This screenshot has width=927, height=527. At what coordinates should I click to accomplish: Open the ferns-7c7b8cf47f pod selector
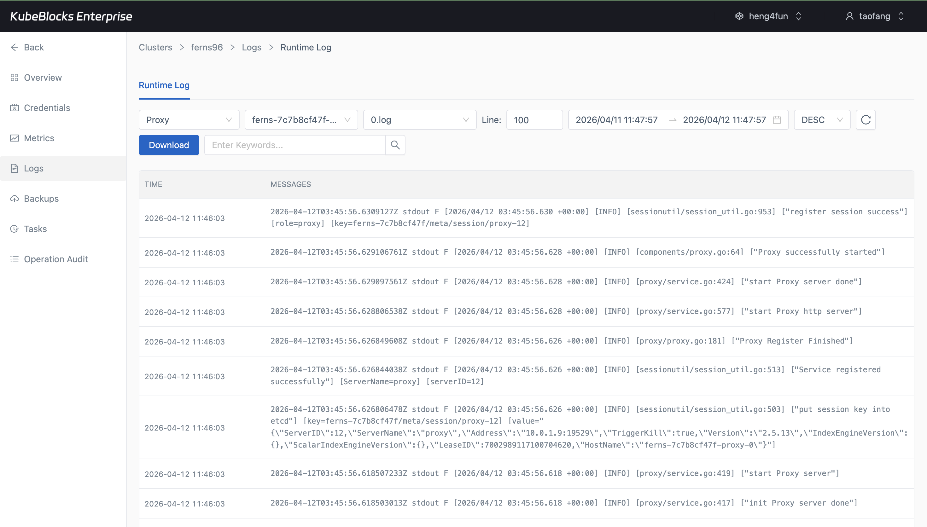pyautogui.click(x=301, y=119)
